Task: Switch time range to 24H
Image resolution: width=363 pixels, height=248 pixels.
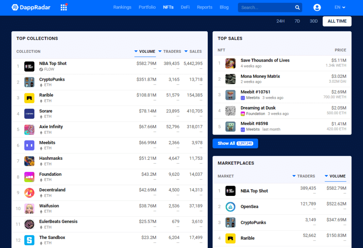Action: pos(280,21)
